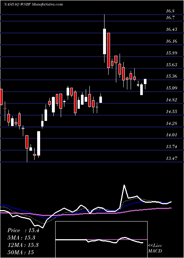Click the 13.47 price axis label

click(171, 158)
